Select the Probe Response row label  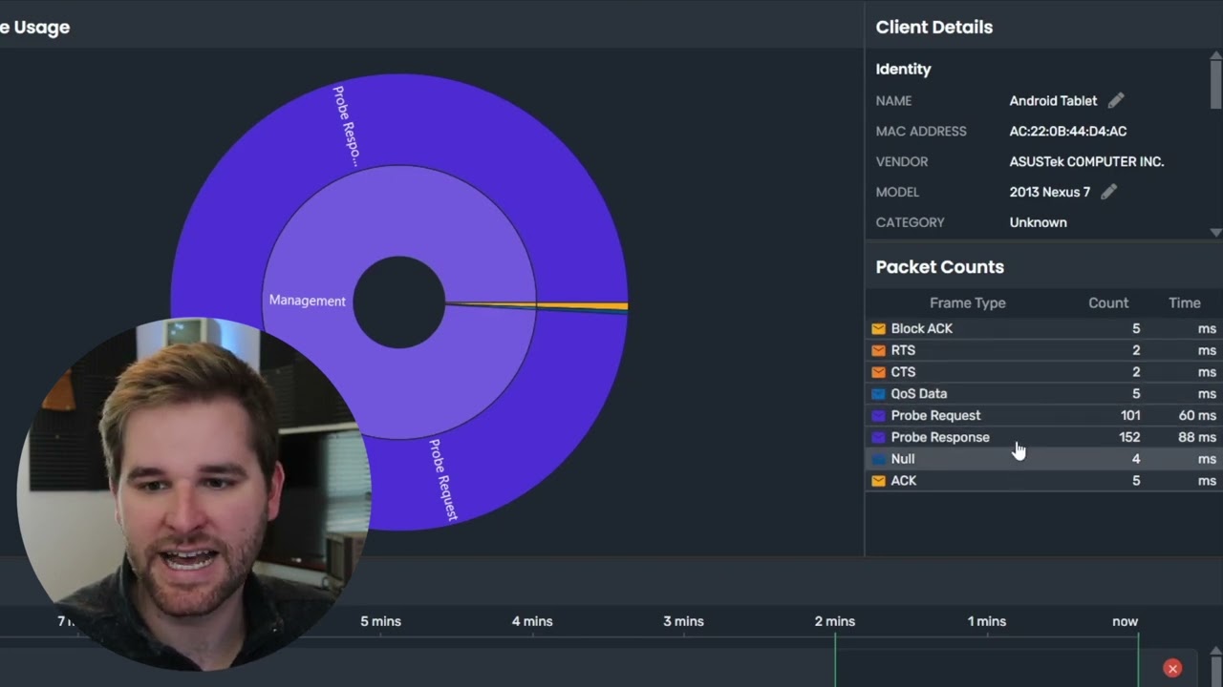(940, 437)
